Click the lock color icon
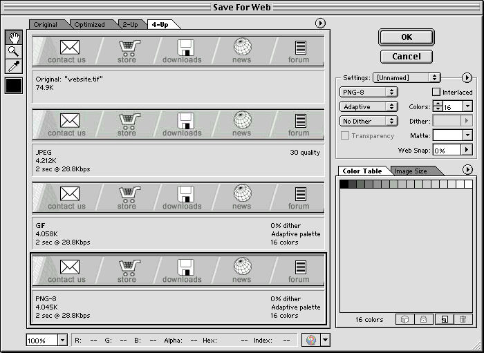The image size is (484, 353). (x=424, y=319)
